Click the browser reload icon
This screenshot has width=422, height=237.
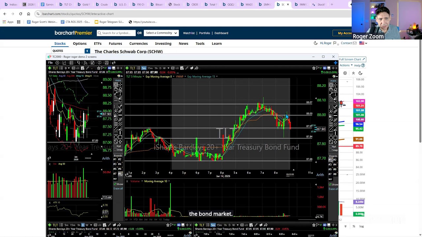20,14
